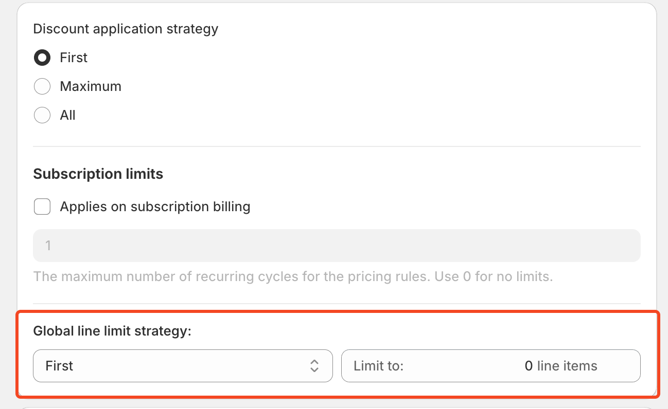Choose the "Maximum" discount strategy radio
This screenshot has width=668, height=409.
42,86
